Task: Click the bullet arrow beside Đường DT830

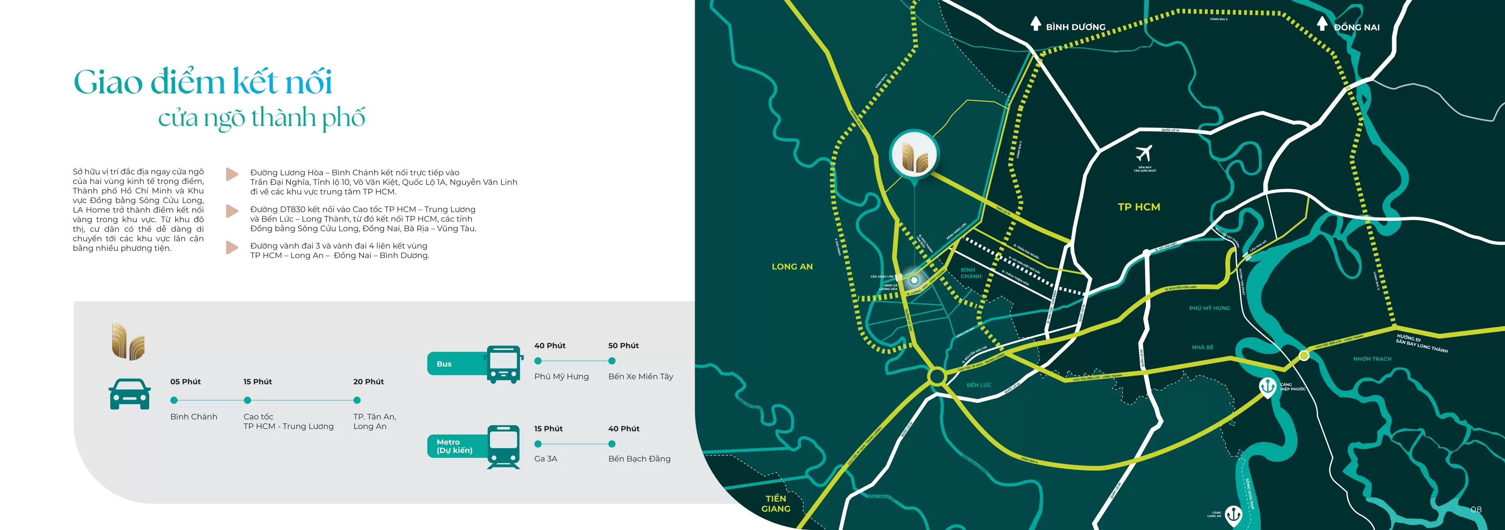Action: pyautogui.click(x=232, y=211)
